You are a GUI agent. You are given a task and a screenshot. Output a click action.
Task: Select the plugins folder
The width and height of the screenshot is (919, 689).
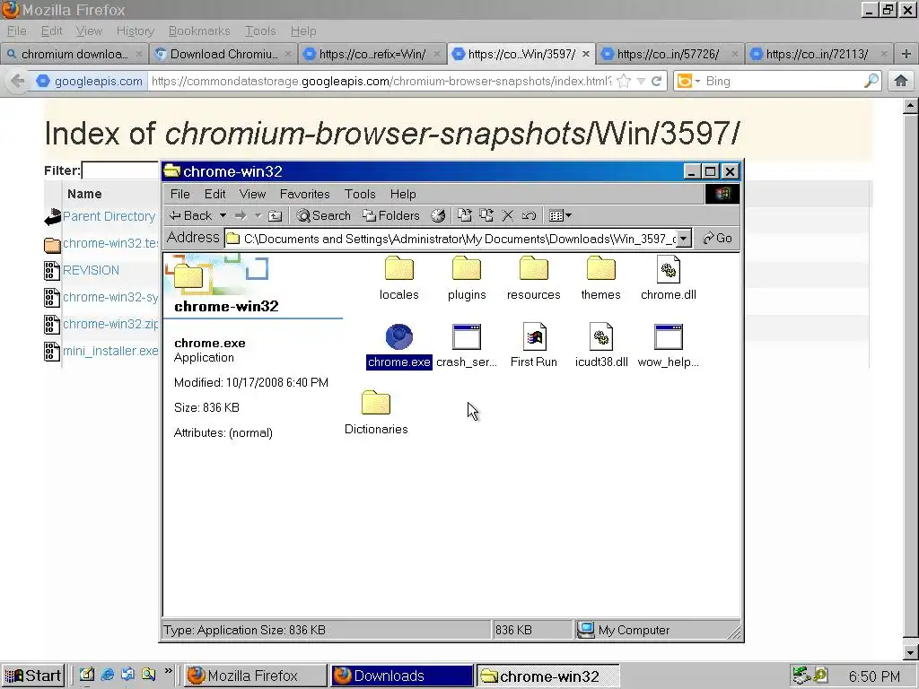[467, 278]
